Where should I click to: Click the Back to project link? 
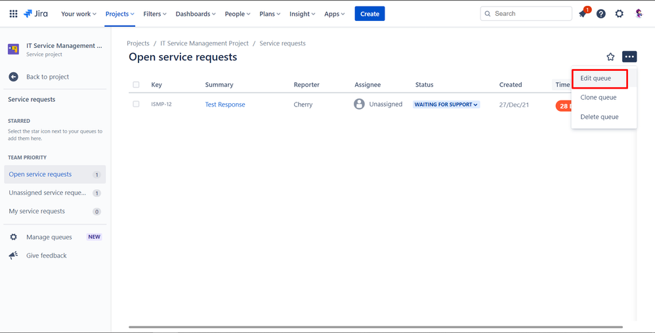tap(48, 77)
